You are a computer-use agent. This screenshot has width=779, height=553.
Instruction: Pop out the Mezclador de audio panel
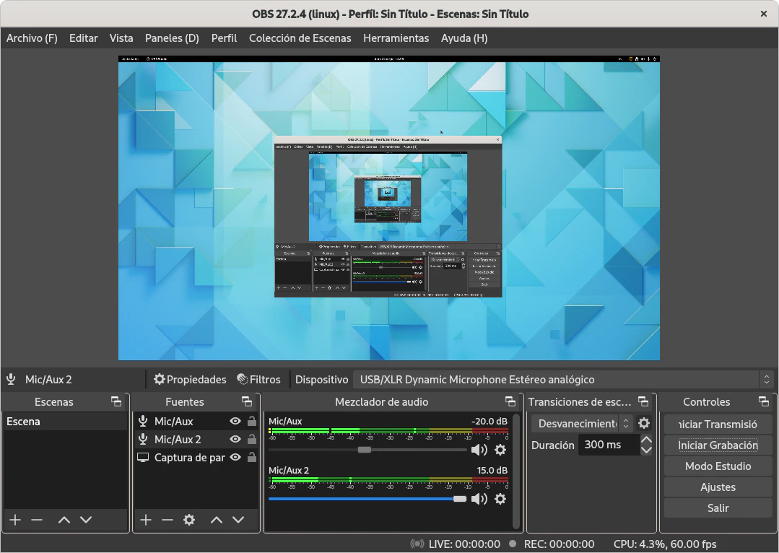(510, 402)
